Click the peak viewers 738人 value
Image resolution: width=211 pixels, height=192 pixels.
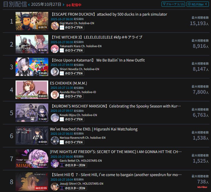click(203, 182)
